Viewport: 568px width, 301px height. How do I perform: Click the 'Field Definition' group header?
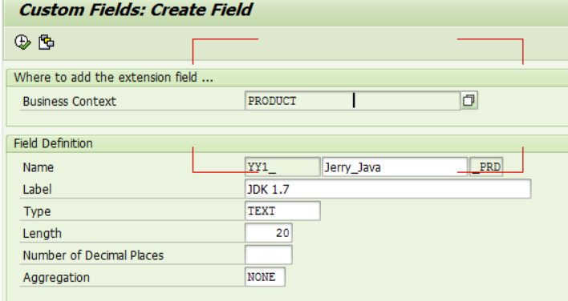coord(53,143)
